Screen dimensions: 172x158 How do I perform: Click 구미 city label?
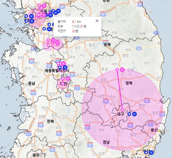coord(113,97)
